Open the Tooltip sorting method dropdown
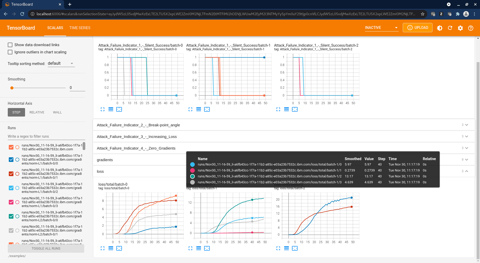480x263 pixels. [61, 63]
